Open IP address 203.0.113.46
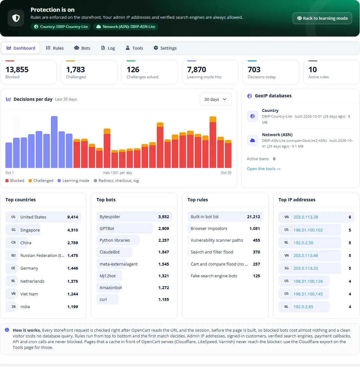 tap(306, 255)
